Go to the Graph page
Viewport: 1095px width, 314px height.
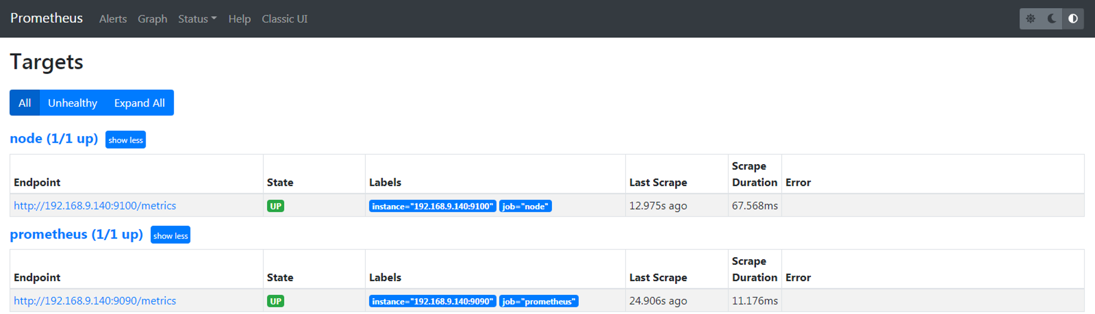click(x=152, y=19)
